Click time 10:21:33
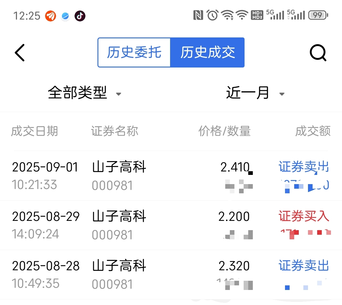 [34, 185]
